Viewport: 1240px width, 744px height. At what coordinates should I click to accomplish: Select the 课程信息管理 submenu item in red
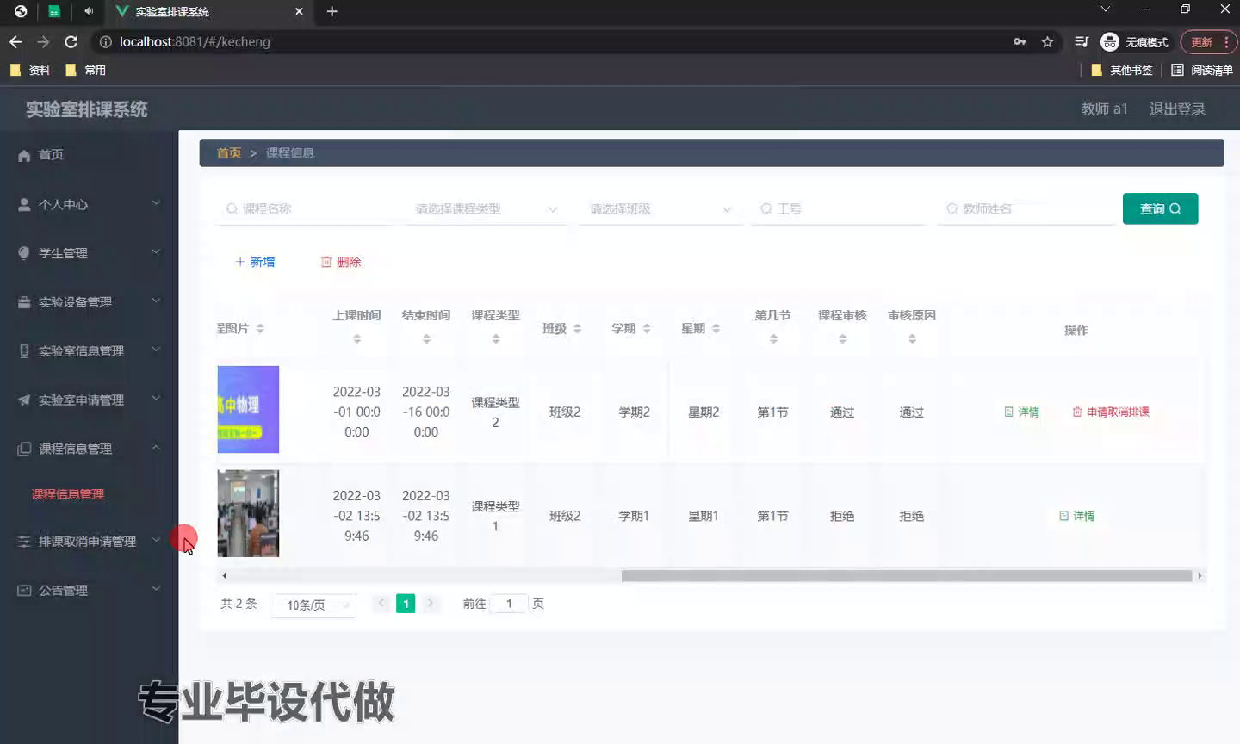coord(68,494)
